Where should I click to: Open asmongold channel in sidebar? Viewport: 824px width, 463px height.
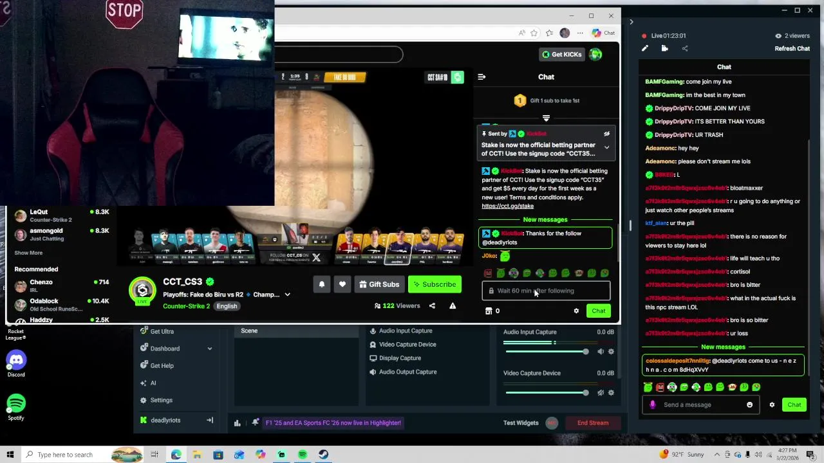(x=62, y=235)
